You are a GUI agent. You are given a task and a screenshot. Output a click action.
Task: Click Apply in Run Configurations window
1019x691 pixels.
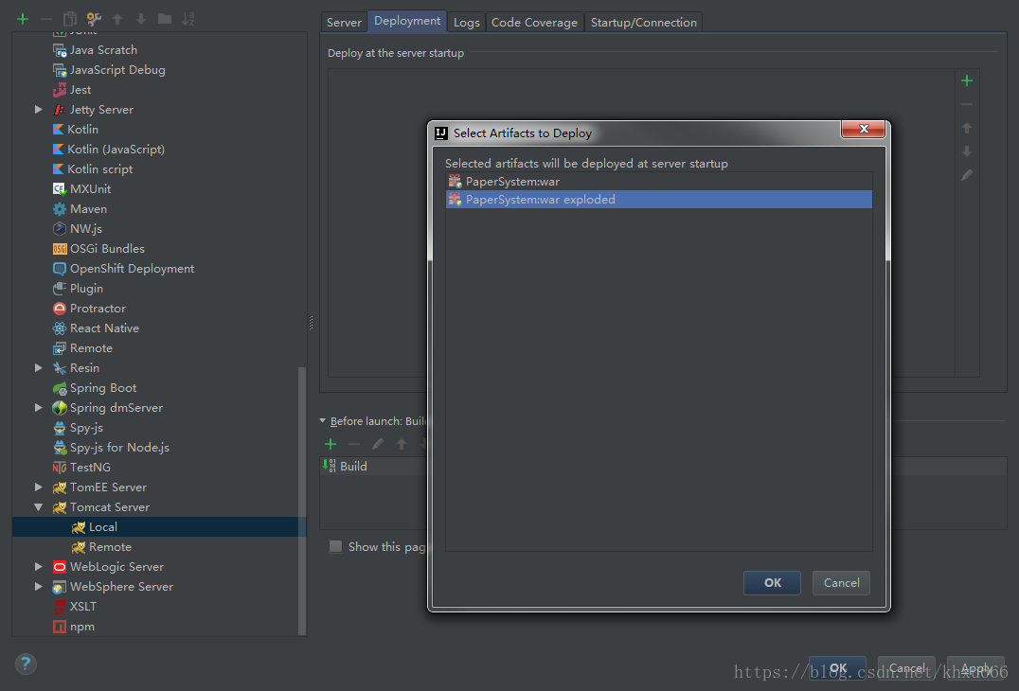pyautogui.click(x=975, y=668)
